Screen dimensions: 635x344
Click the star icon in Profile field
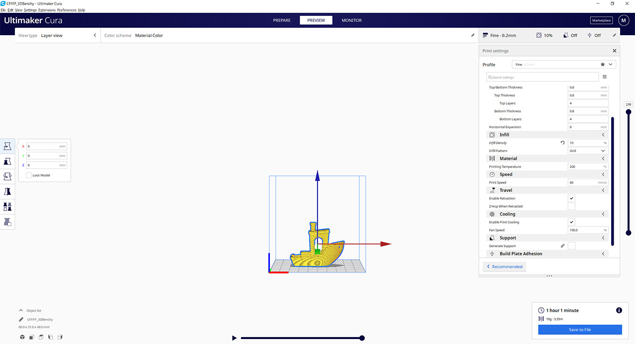tap(603, 64)
